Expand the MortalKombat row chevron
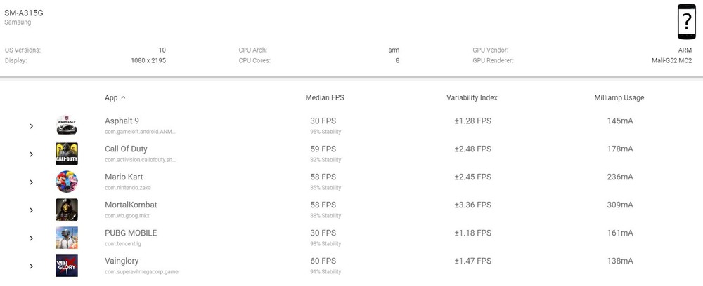Viewport: 703px width, 286px height. [32, 210]
